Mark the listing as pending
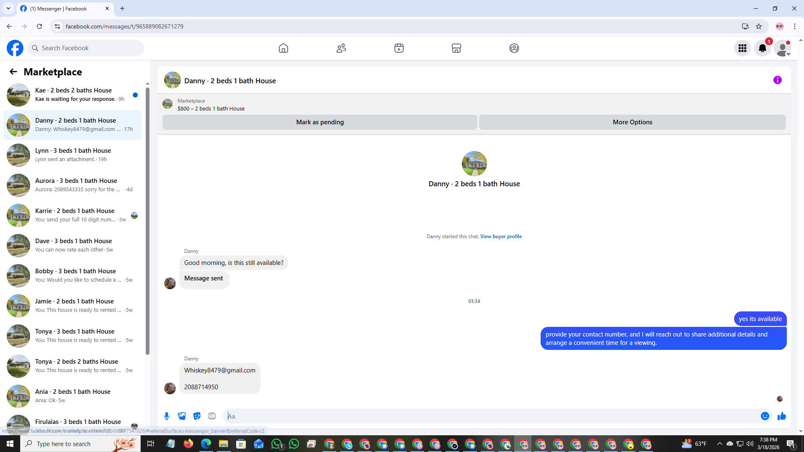The image size is (804, 452). tap(320, 122)
